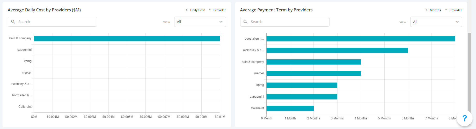Click 'Calibraint' label in Payment Term chart
476x129 pixels.
[257, 108]
